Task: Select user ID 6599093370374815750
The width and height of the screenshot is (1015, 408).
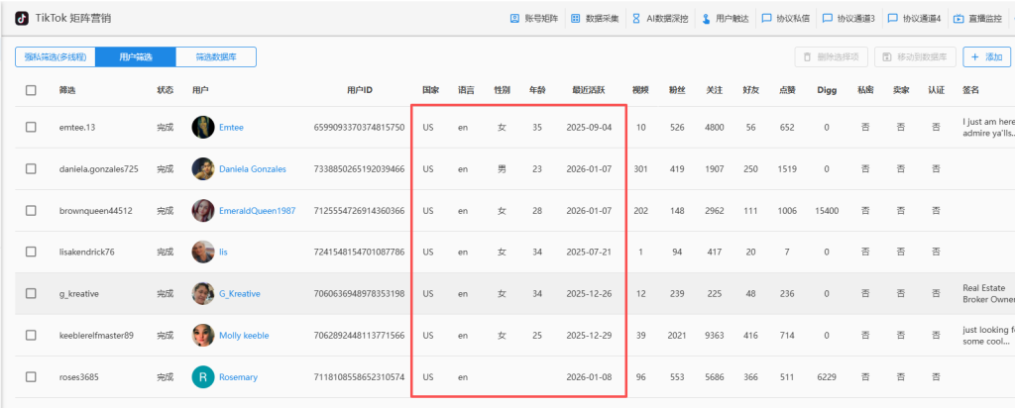Action: click(x=359, y=128)
